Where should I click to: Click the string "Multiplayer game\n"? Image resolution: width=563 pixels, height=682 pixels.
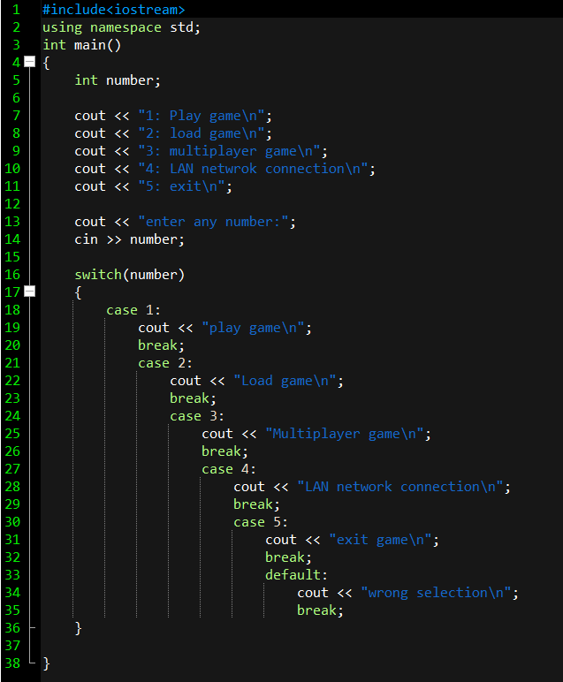(345, 434)
